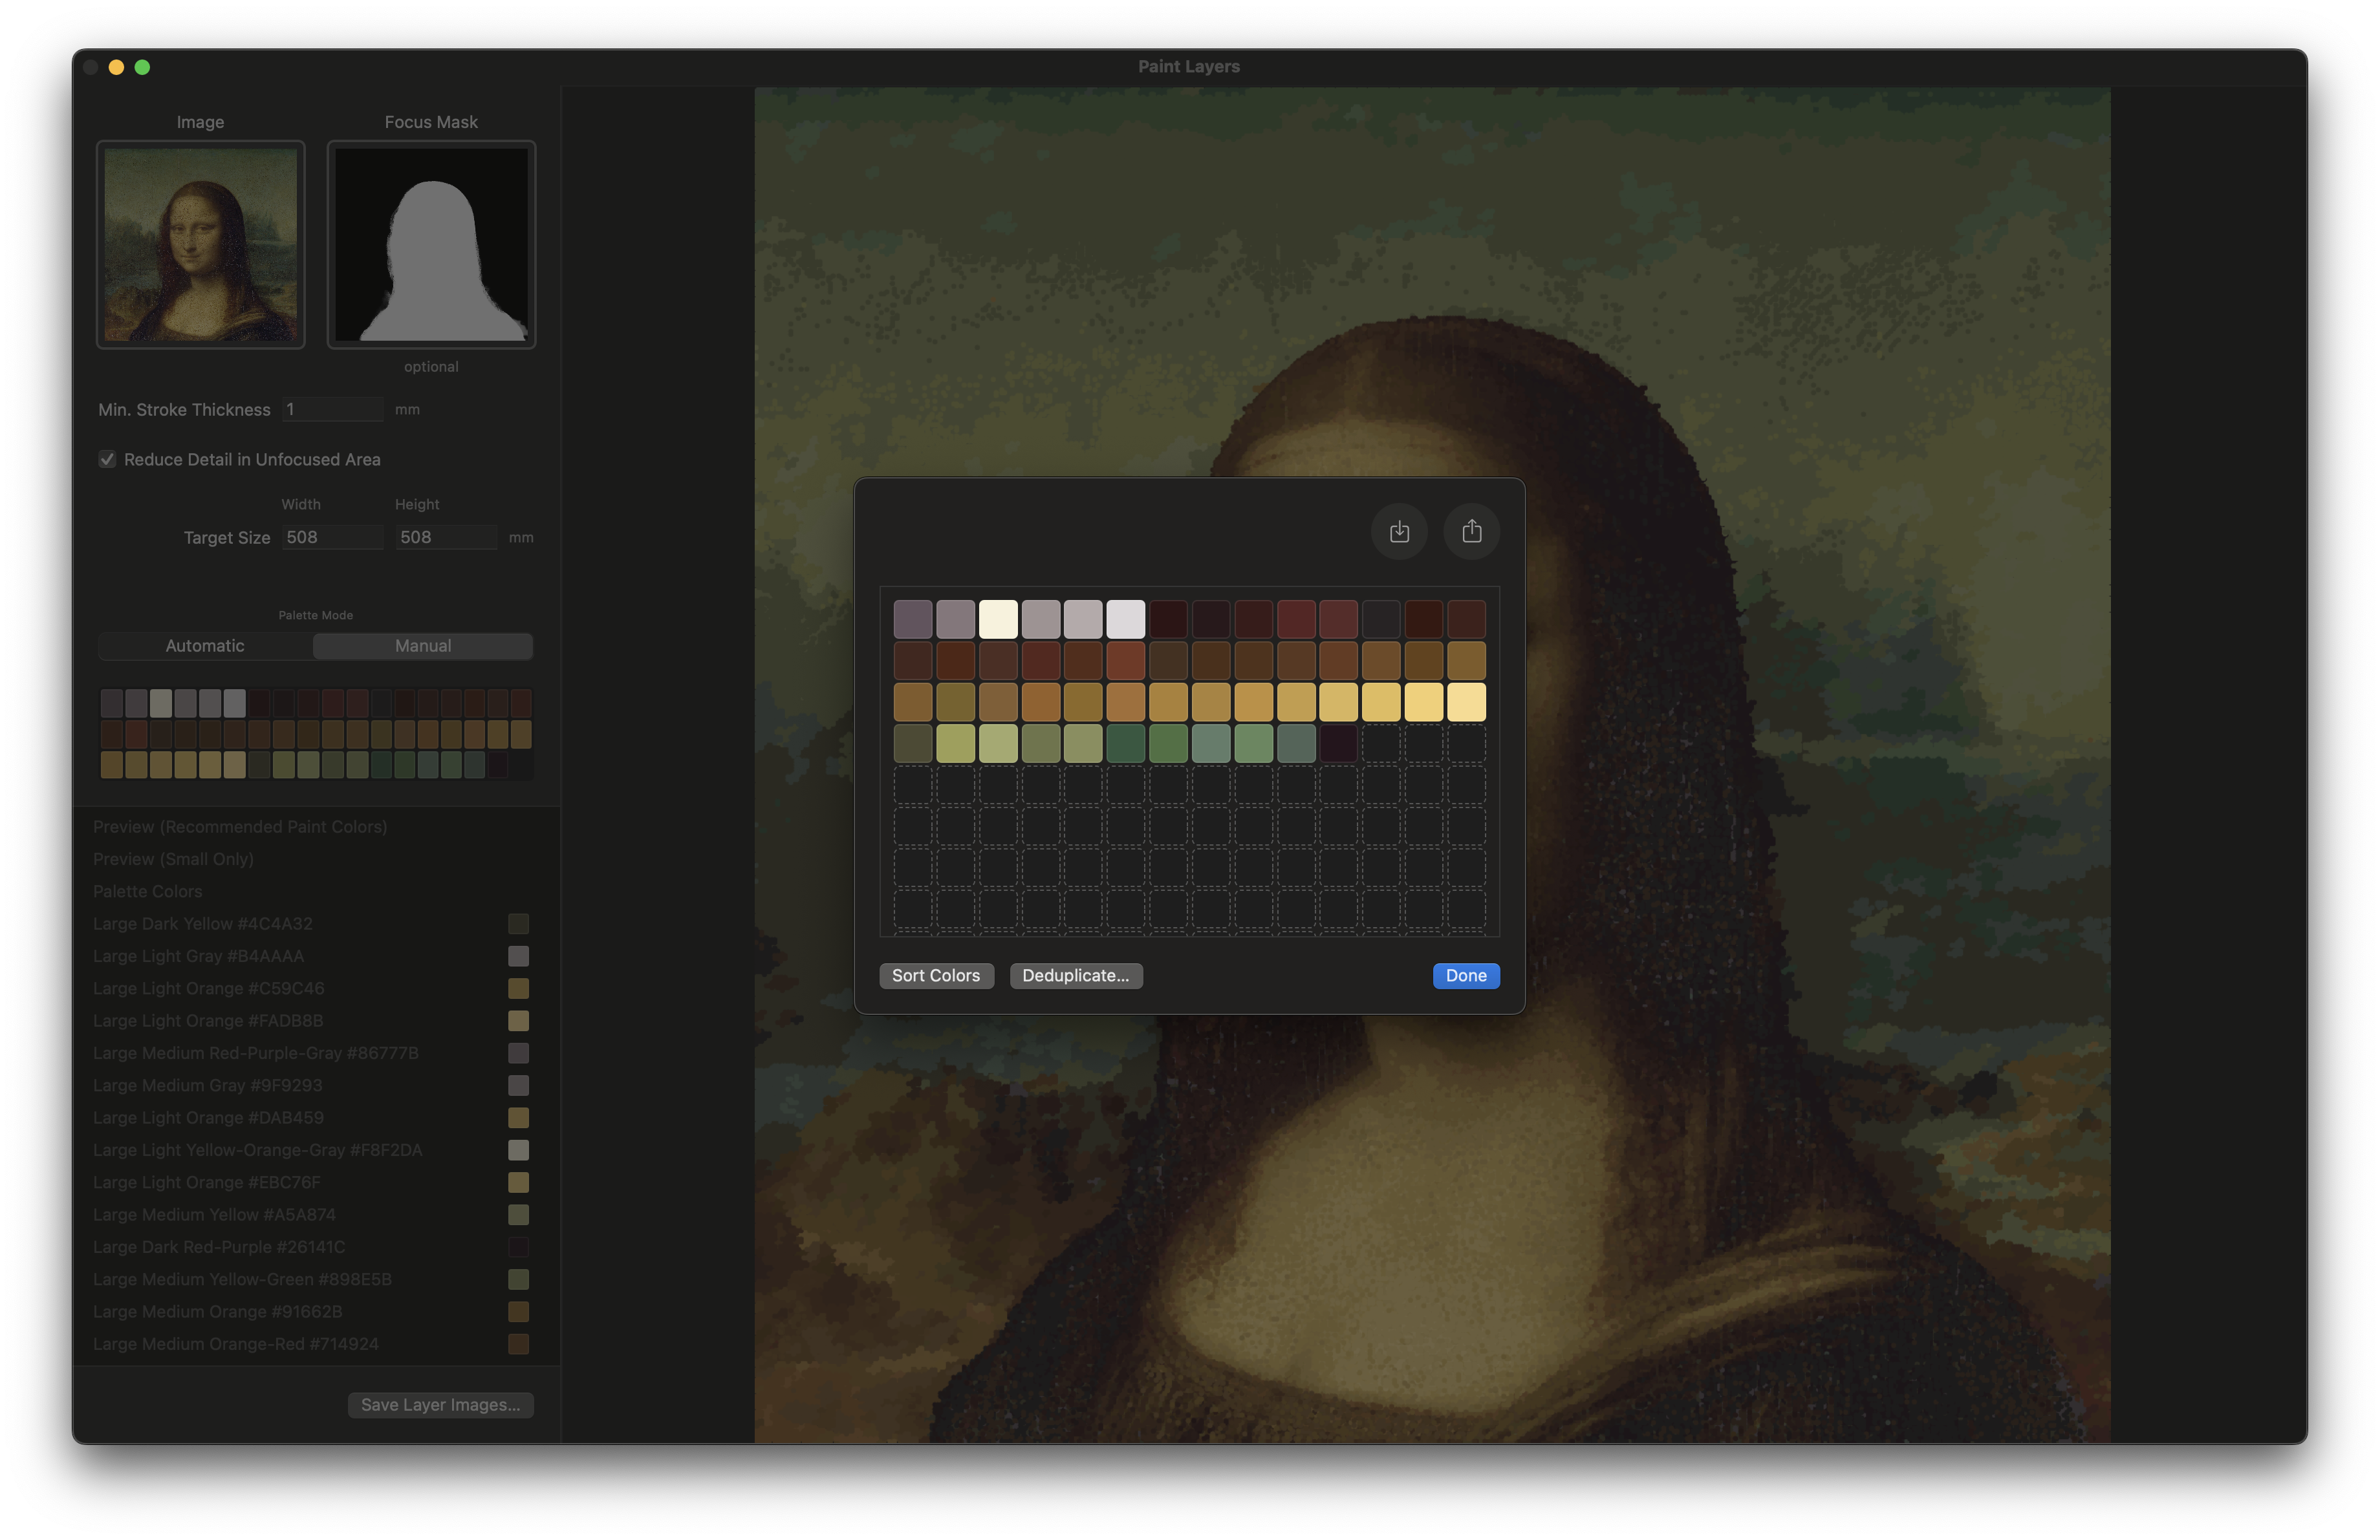Click the palette import icon
The height and width of the screenshot is (1540, 2380).
[1399, 531]
